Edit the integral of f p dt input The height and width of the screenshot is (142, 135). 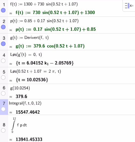point(19,125)
